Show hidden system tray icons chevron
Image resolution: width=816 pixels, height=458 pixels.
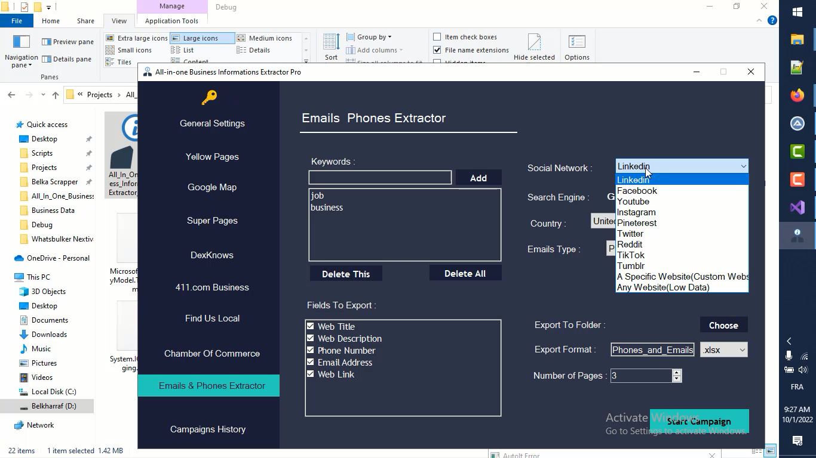[x=789, y=341]
